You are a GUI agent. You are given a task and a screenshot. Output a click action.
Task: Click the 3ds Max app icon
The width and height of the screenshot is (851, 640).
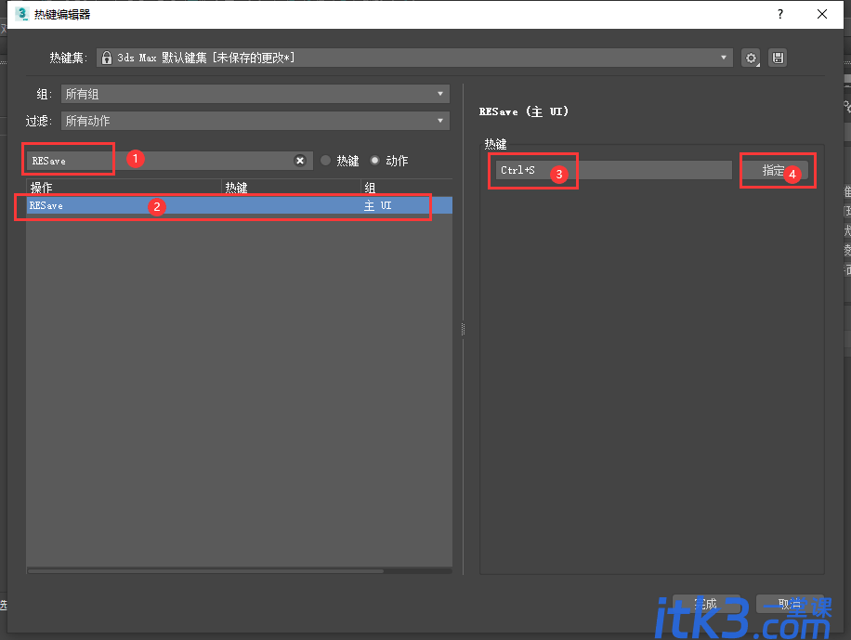[21, 14]
